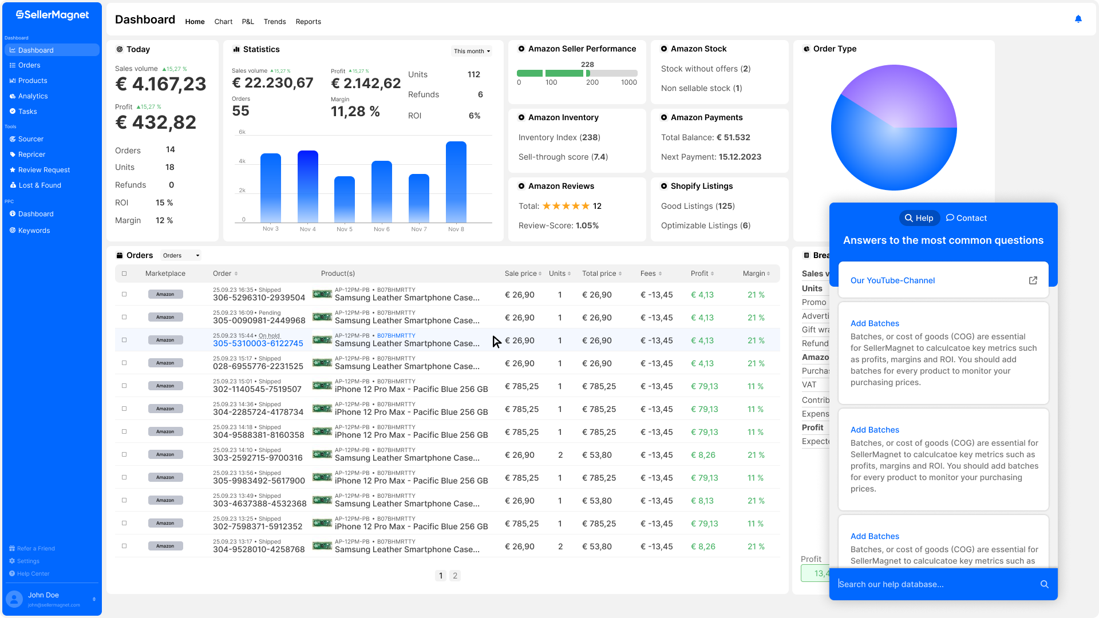This screenshot has height=618, width=1099.
Task: Open the This month dropdown
Action: [x=472, y=51]
